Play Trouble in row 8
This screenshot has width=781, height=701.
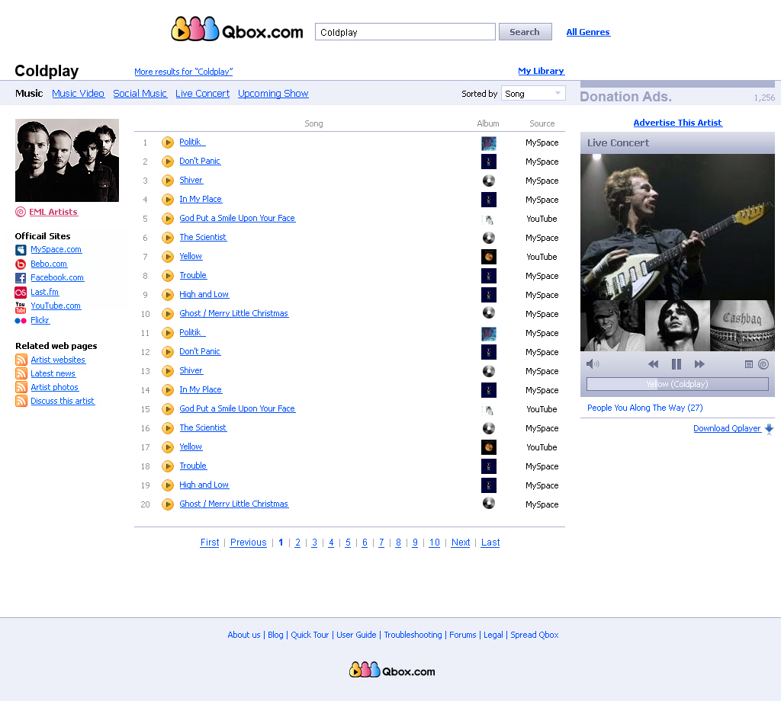pyautogui.click(x=168, y=276)
